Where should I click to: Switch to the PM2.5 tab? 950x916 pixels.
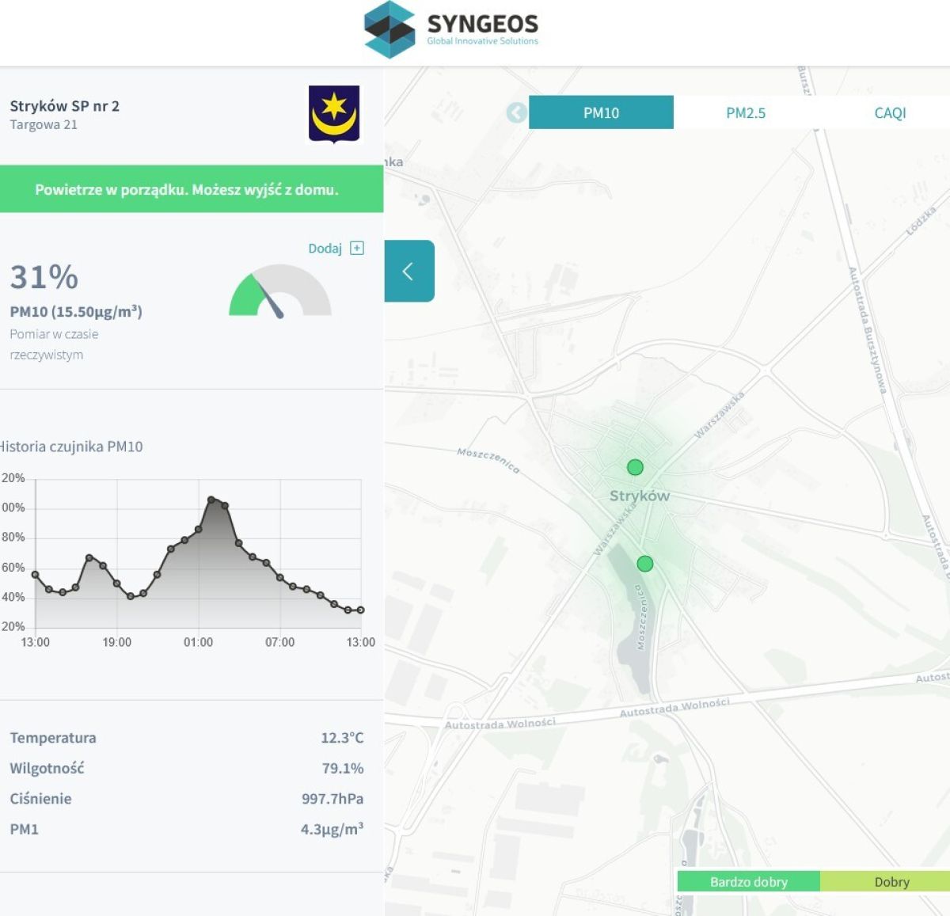tap(746, 112)
